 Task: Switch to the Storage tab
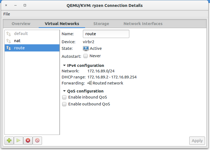(x=101, y=24)
